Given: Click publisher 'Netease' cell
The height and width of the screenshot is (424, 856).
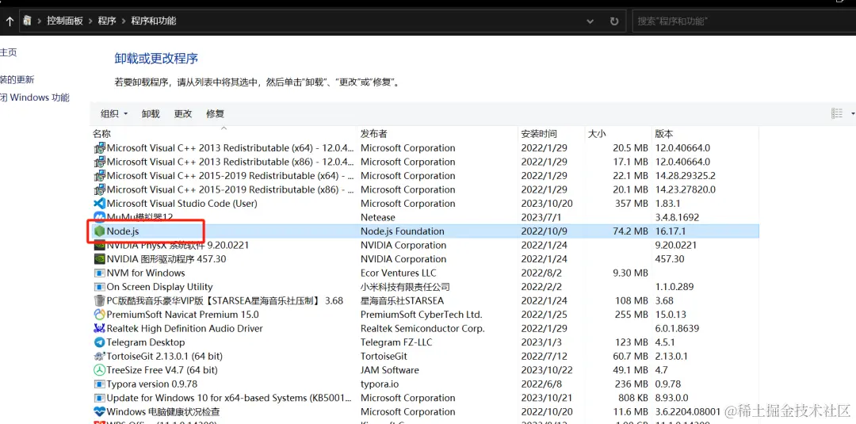Looking at the screenshot, I should pyautogui.click(x=378, y=217).
